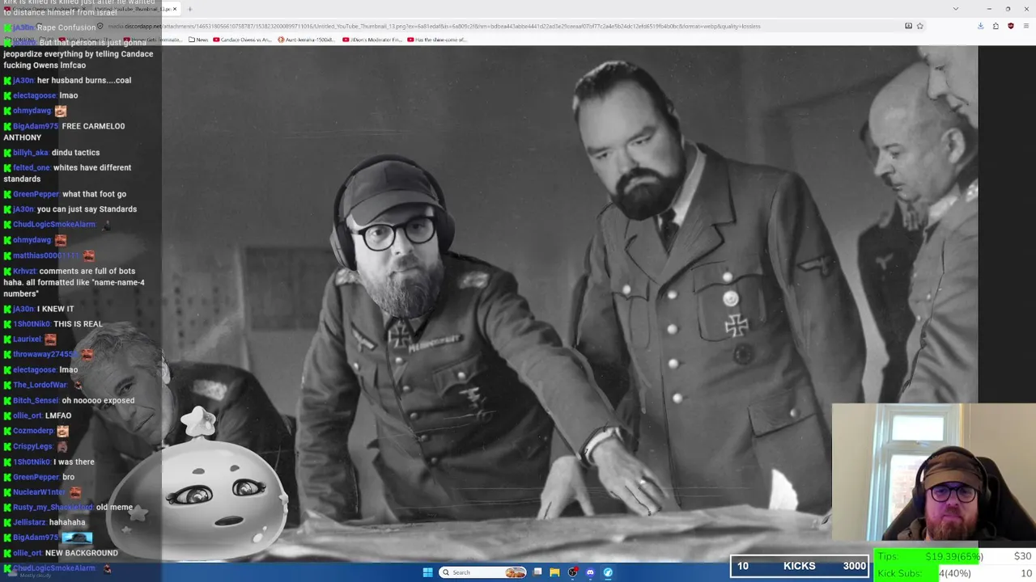This screenshot has height=582, width=1036.
Task: Expand the list all tabs chevron
Action: [955, 9]
